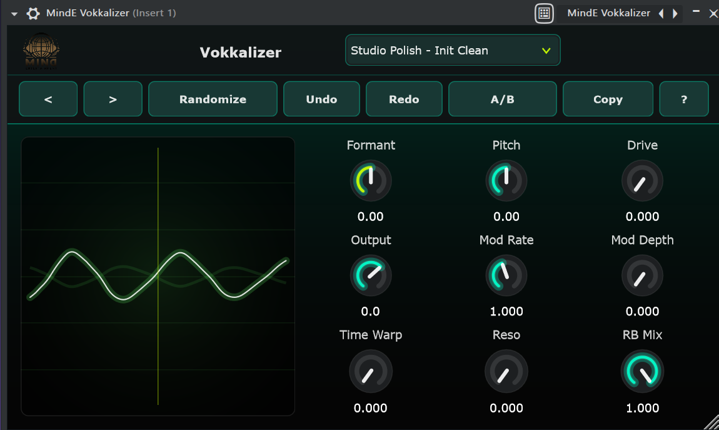This screenshot has height=430, width=719.
Task: Go to previous preset with < button
Action: click(x=48, y=99)
